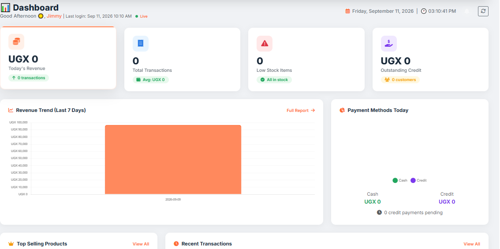The image size is (500, 249).
Task: Click the All in stock badge
Action: point(274,80)
